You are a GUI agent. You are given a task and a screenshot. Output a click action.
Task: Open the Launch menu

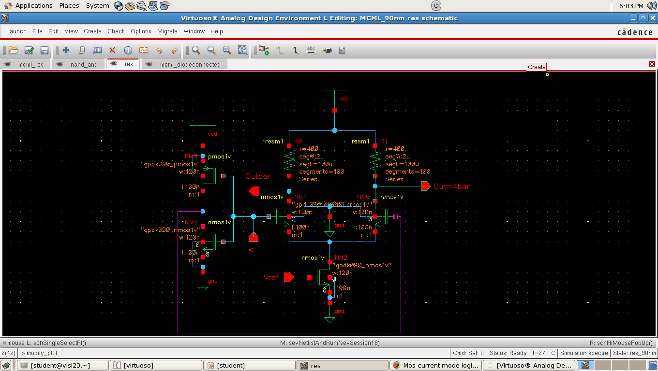coord(16,31)
